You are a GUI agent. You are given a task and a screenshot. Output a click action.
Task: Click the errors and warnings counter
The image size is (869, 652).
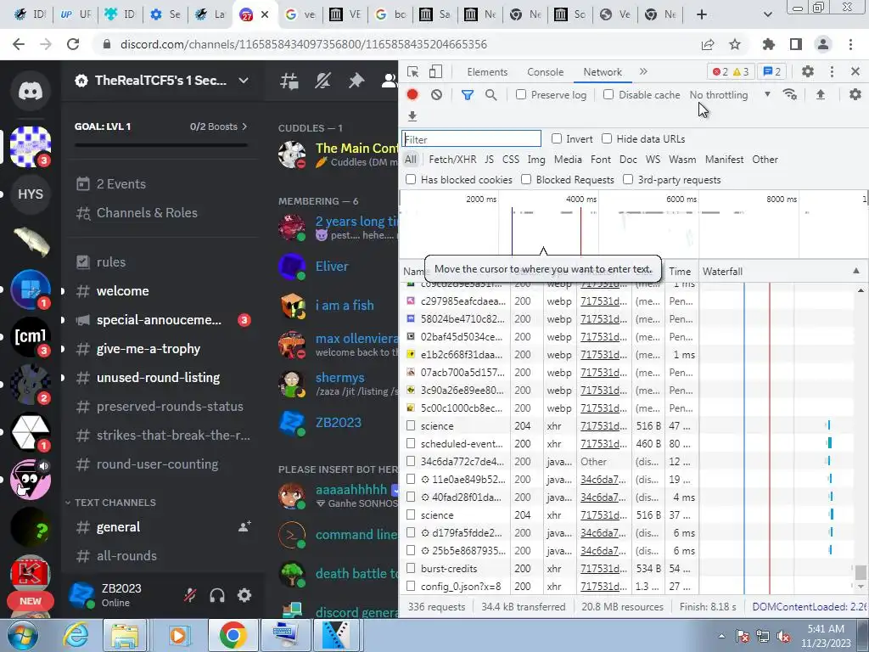[731, 71]
